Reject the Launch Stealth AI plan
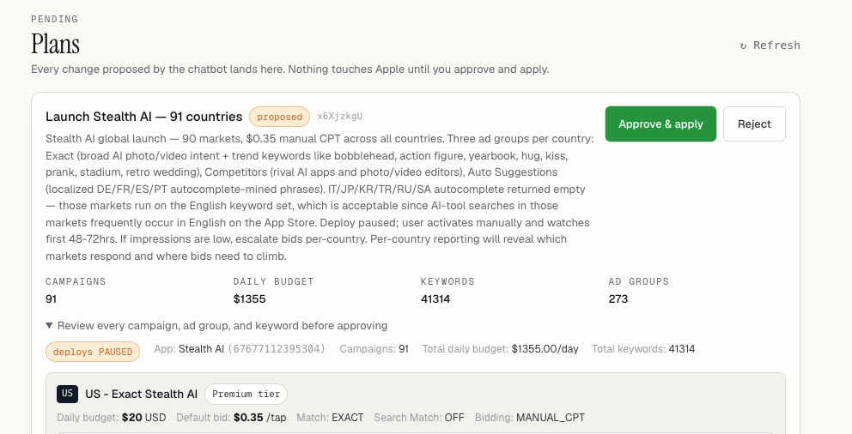The height and width of the screenshot is (434, 852). point(754,124)
